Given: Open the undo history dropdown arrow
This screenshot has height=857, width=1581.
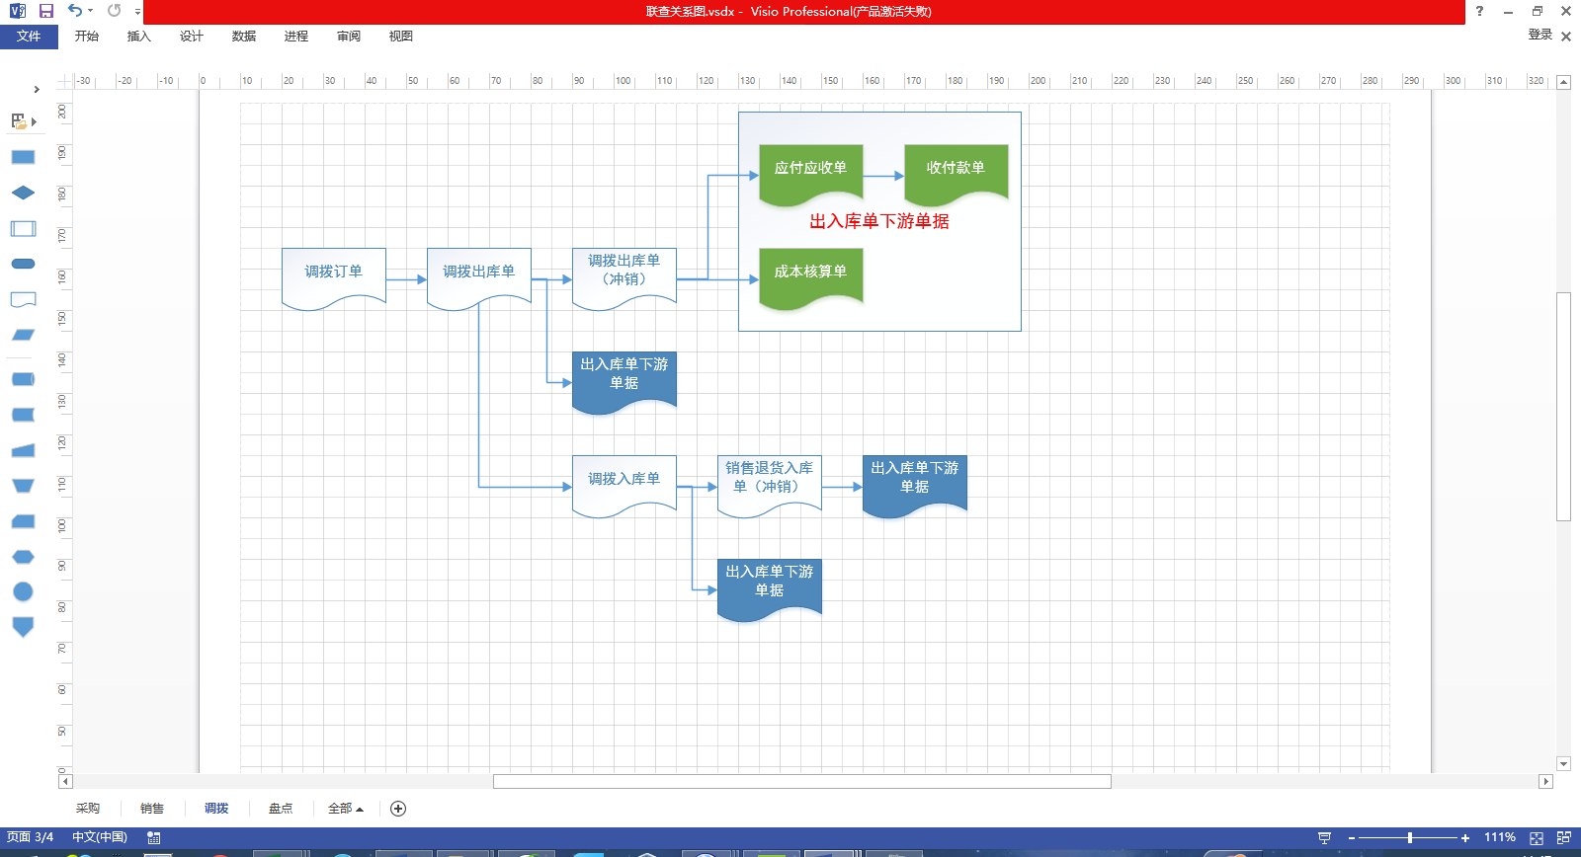Looking at the screenshot, I should click(x=90, y=11).
